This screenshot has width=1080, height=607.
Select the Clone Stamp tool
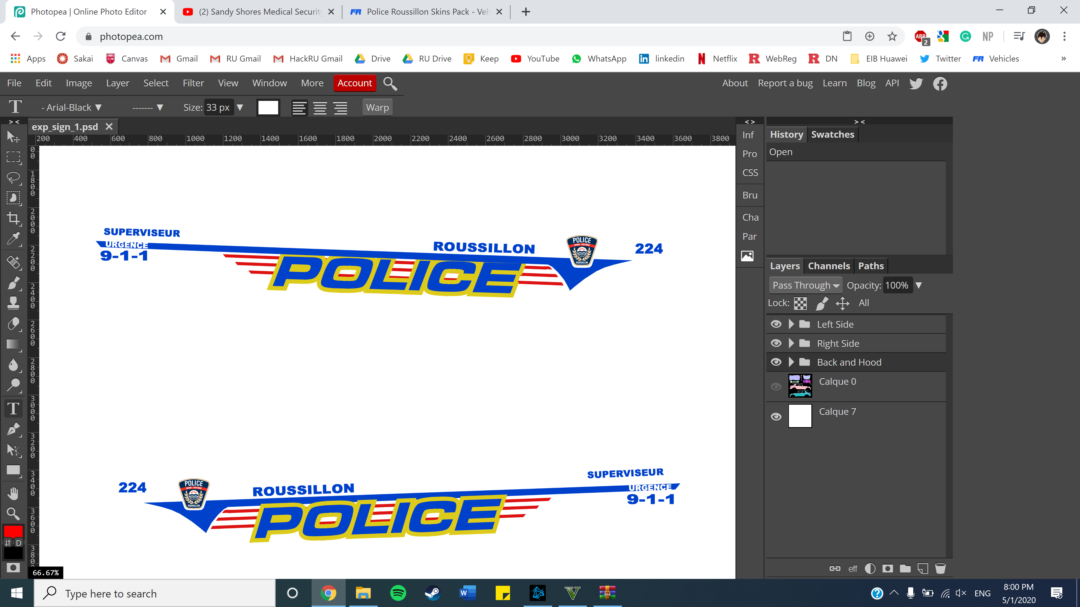[13, 302]
